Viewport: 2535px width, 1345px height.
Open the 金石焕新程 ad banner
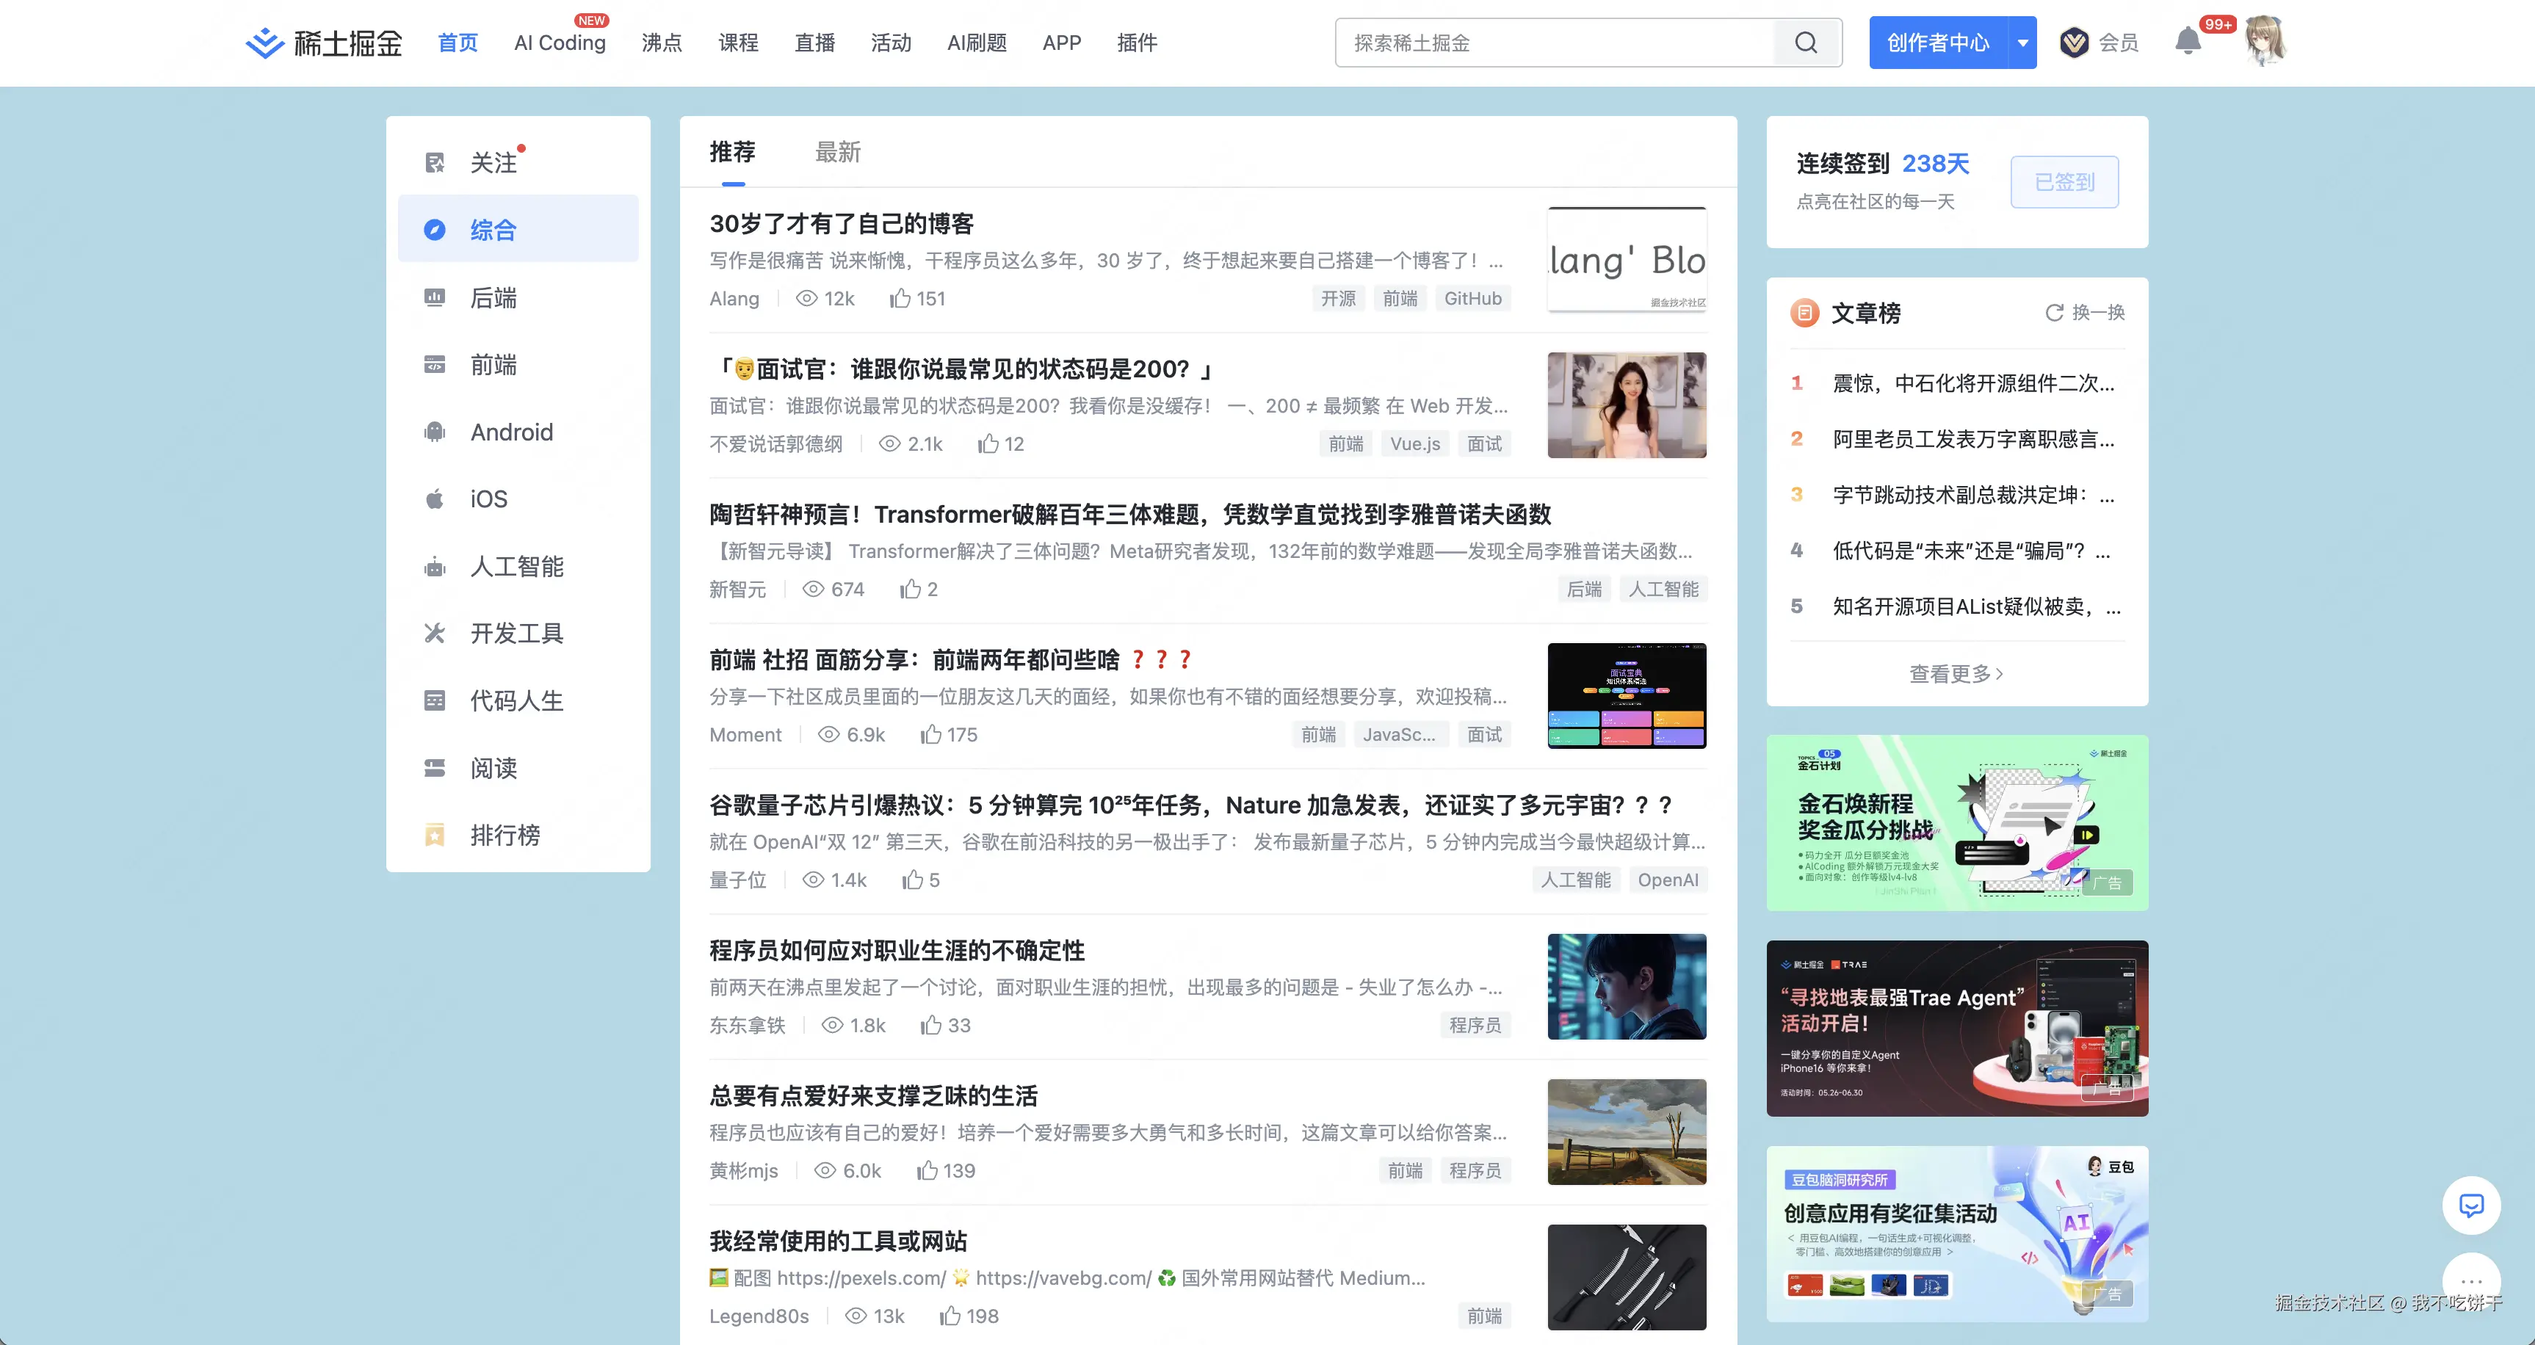[1956, 822]
